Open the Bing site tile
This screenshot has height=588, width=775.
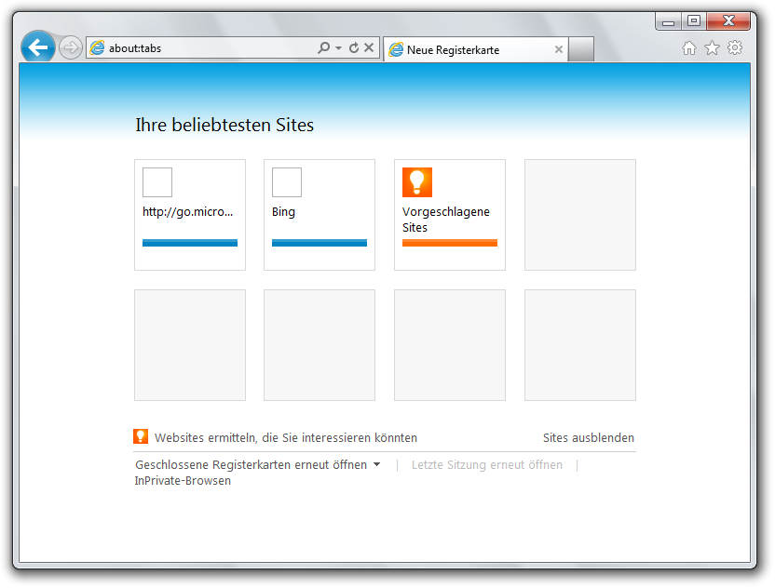(x=320, y=215)
